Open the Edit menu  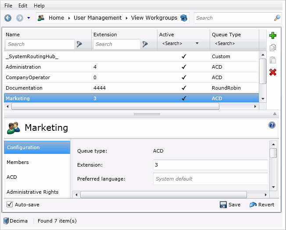click(23, 6)
